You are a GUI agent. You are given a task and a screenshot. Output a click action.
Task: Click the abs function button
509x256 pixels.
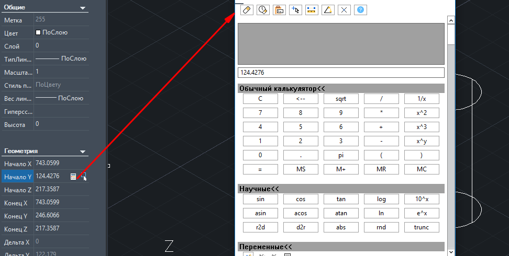pyautogui.click(x=341, y=227)
